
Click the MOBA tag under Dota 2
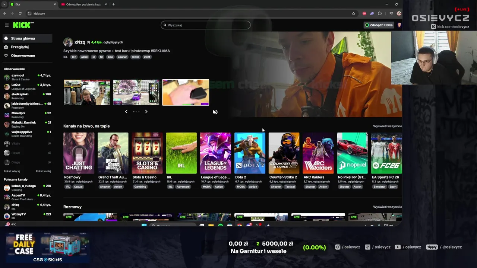241,187
